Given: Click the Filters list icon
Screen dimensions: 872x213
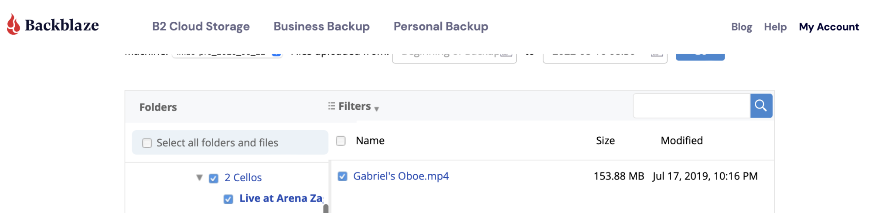Looking at the screenshot, I should (x=332, y=106).
